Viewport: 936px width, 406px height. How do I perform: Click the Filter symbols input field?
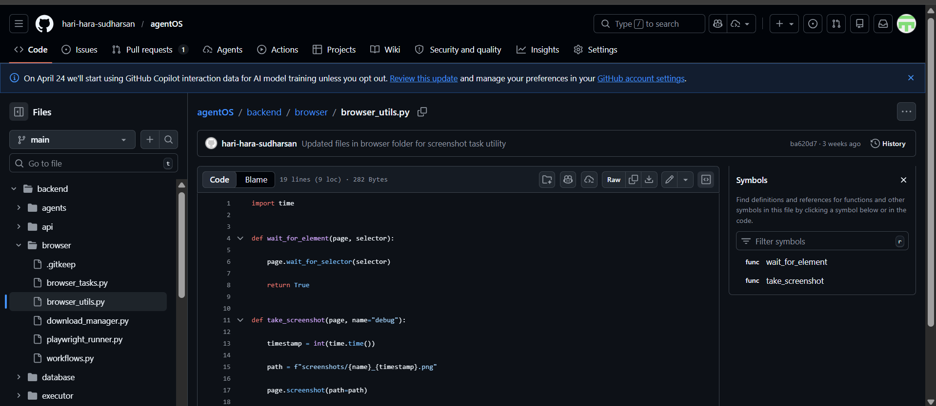[x=822, y=241]
